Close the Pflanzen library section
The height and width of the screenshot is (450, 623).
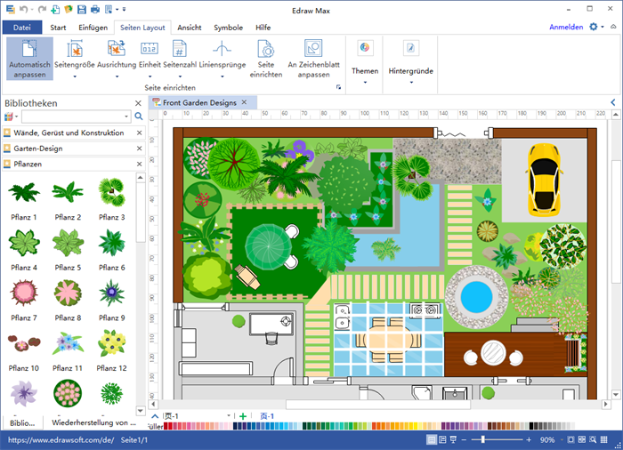tap(139, 165)
